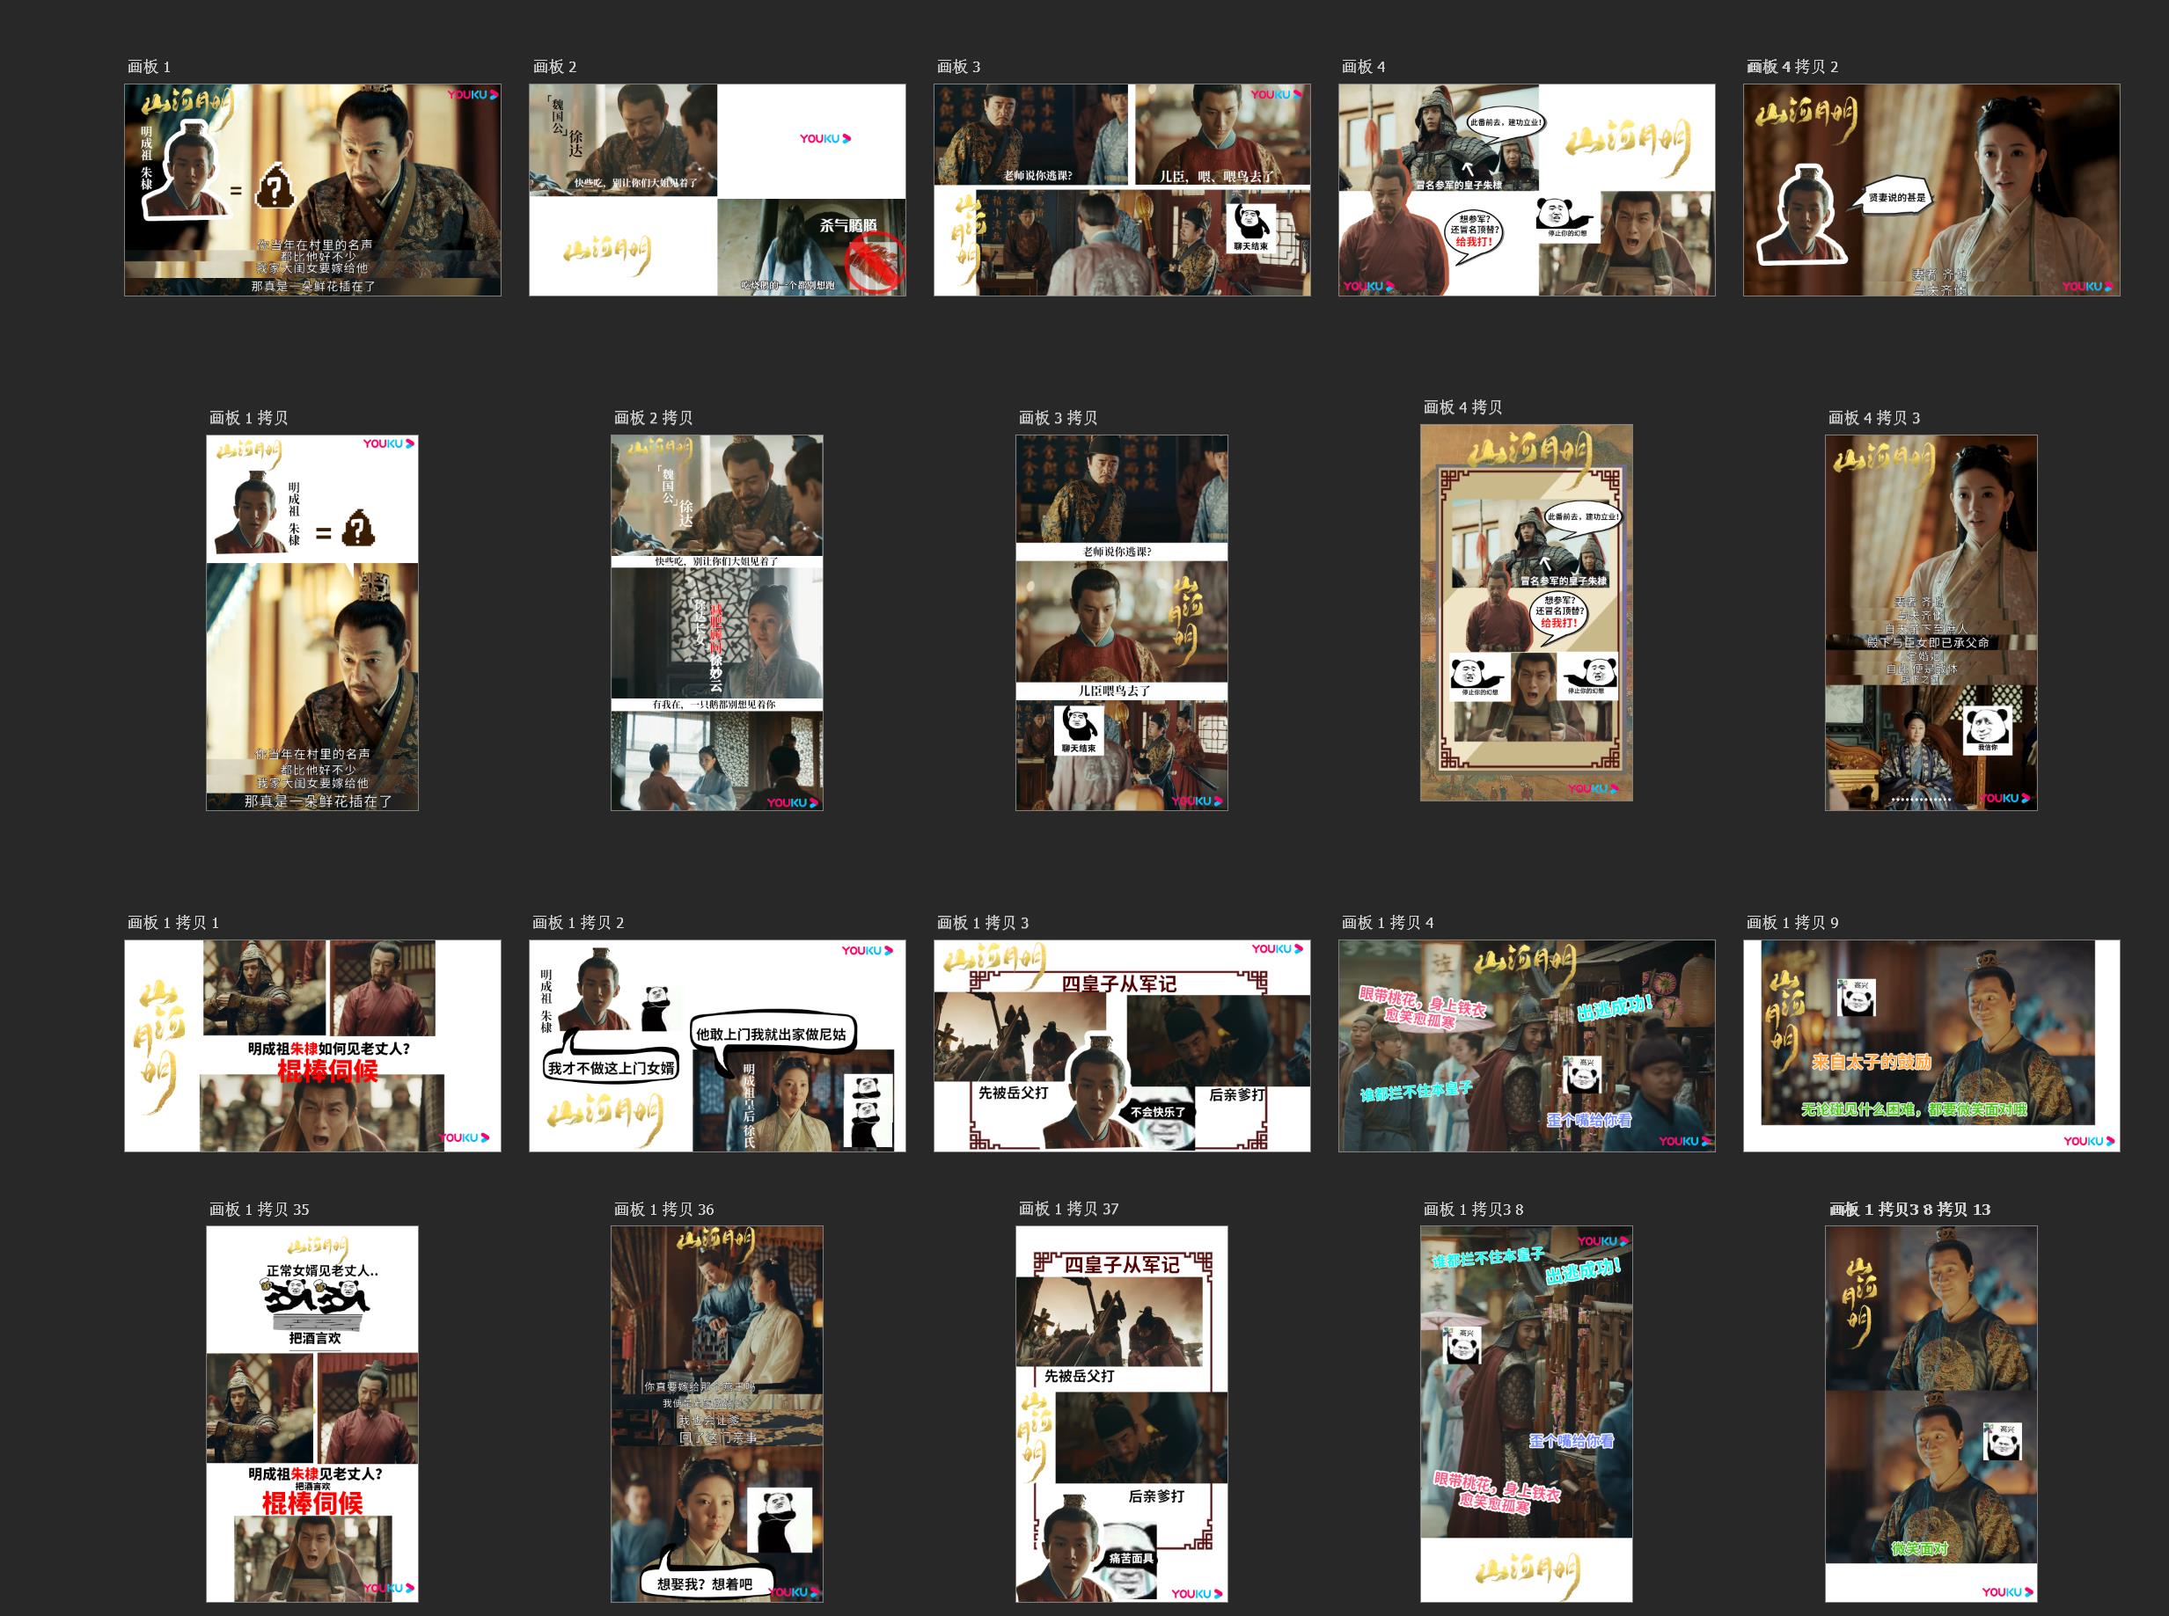This screenshot has width=2169, height=1616.
Task: Activate the artboard image under "画板 1 拷贝 37"
Action: pyautogui.click(x=1122, y=1414)
